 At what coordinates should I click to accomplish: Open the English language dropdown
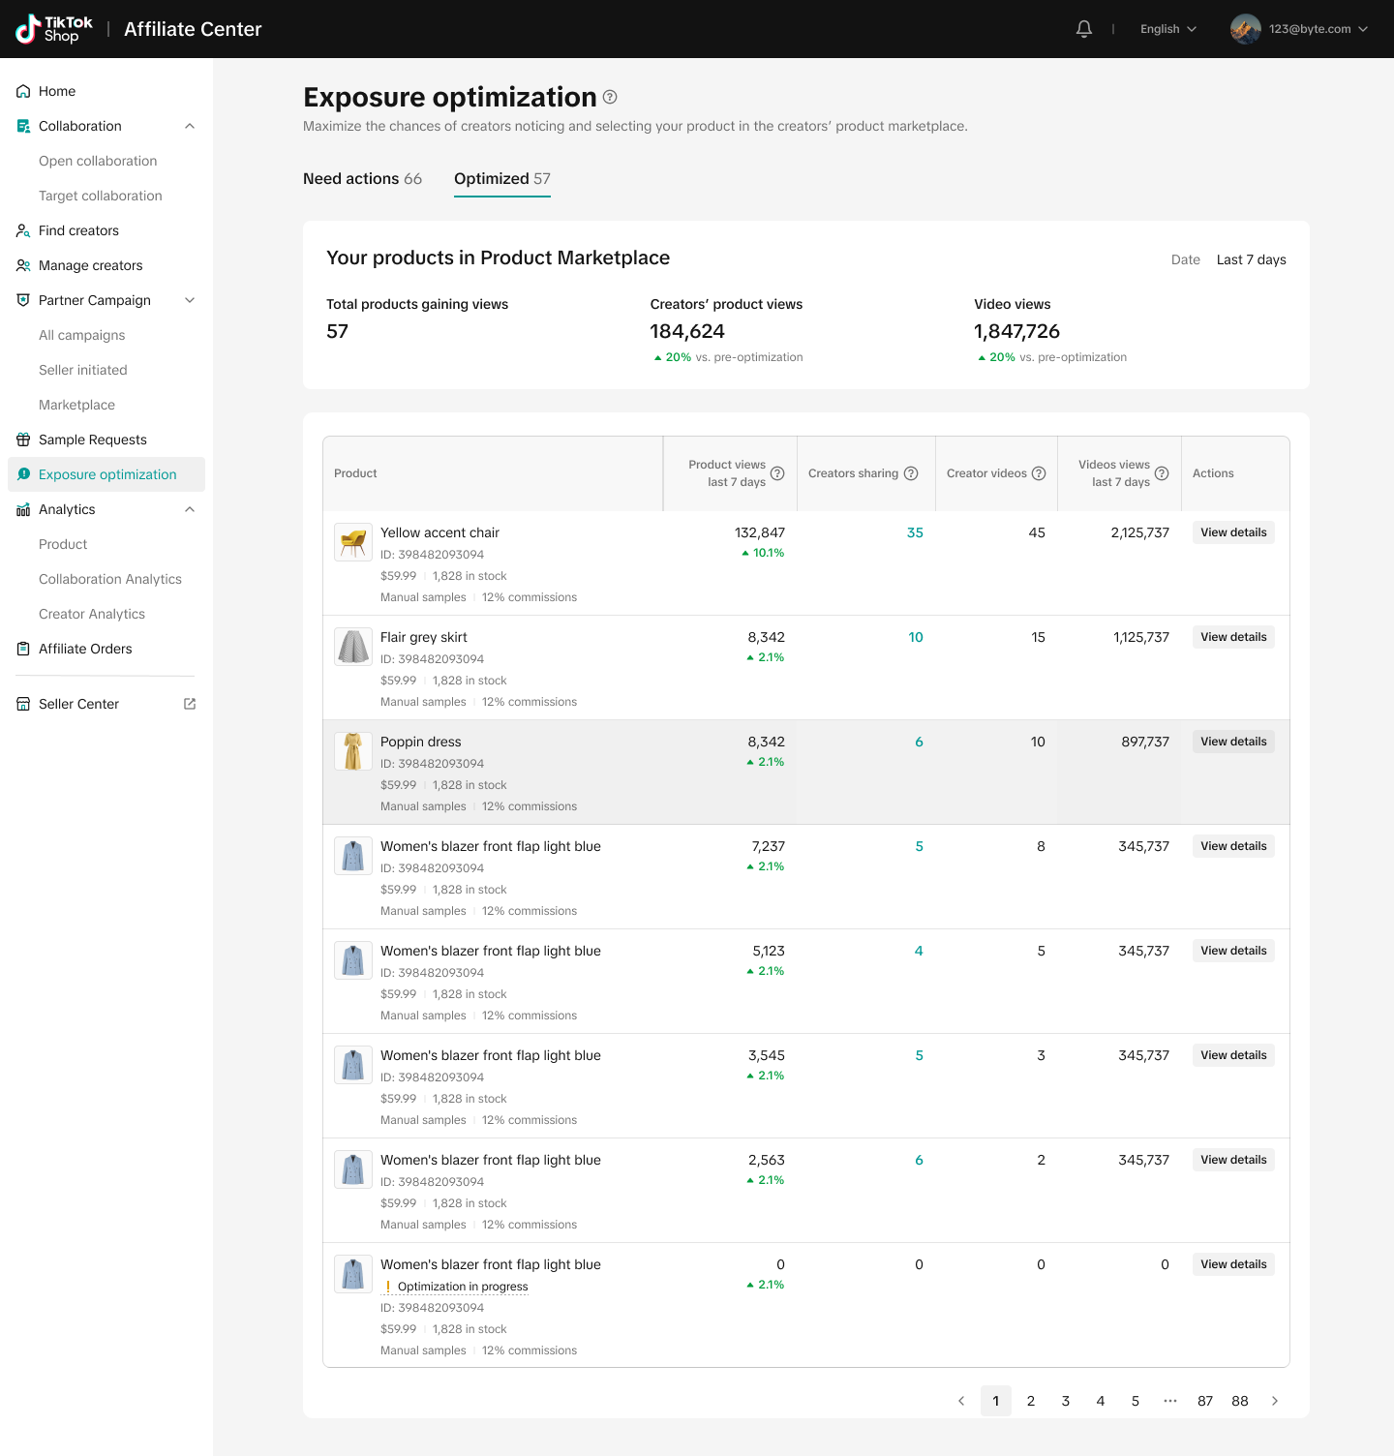(x=1168, y=29)
